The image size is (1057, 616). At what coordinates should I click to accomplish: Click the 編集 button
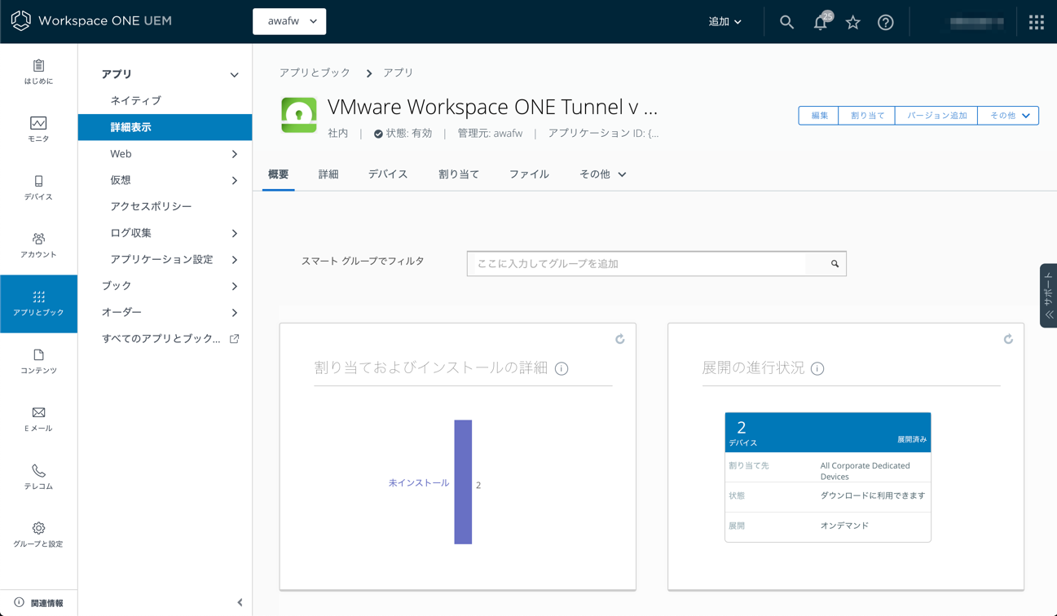(x=819, y=116)
